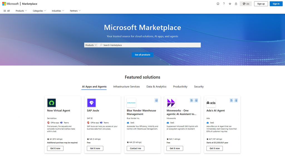Click the Marketplace header link
Viewport: 285px width, 157px height.
click(x=30, y=4)
